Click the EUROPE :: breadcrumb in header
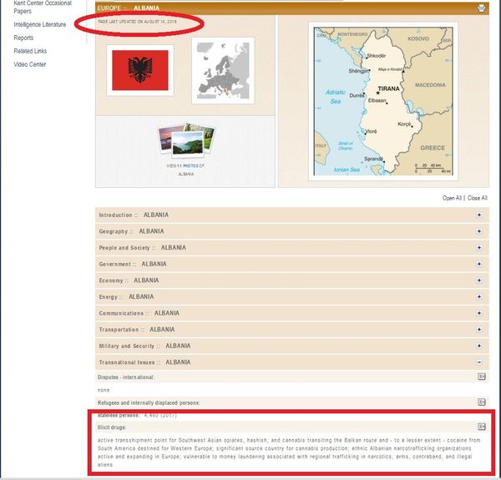The width and height of the screenshot is (501, 480). pyautogui.click(x=112, y=8)
